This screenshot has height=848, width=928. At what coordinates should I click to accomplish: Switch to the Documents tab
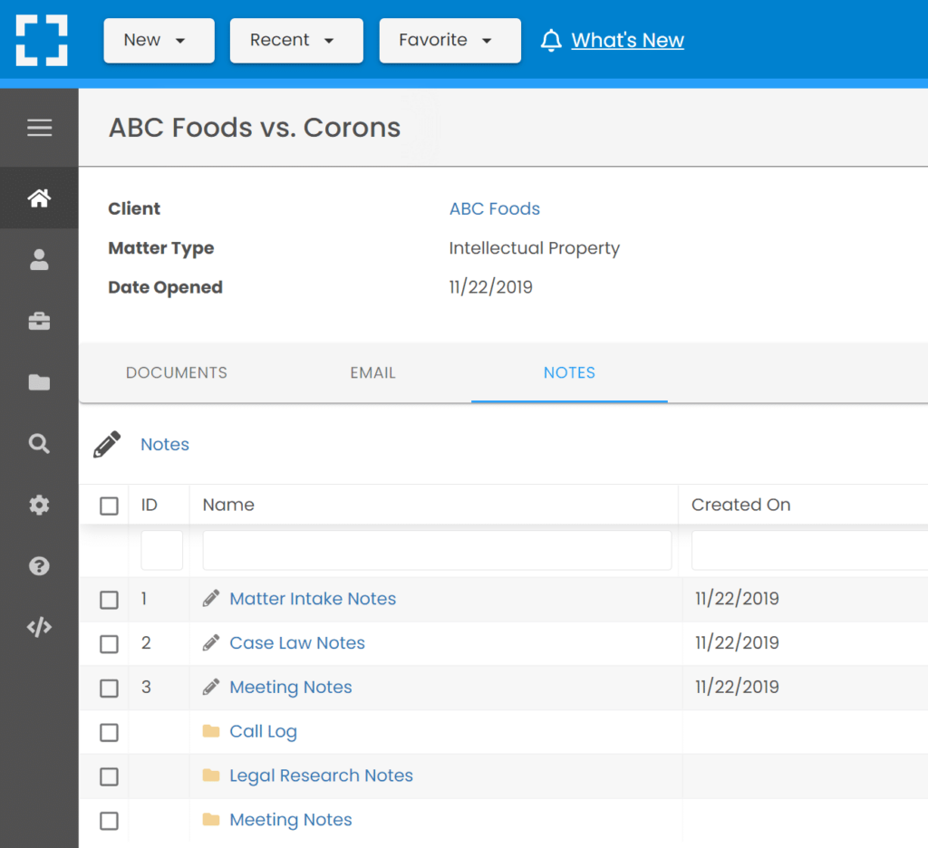(177, 373)
